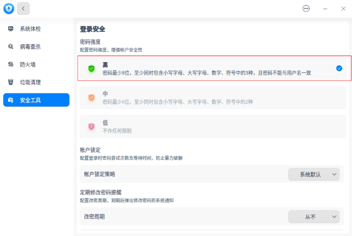
Task: Click the 密码最少8位 description text
Action: pos(207,73)
